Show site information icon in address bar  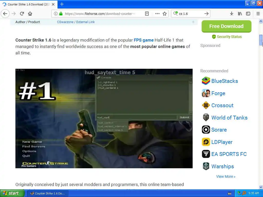[55, 14]
